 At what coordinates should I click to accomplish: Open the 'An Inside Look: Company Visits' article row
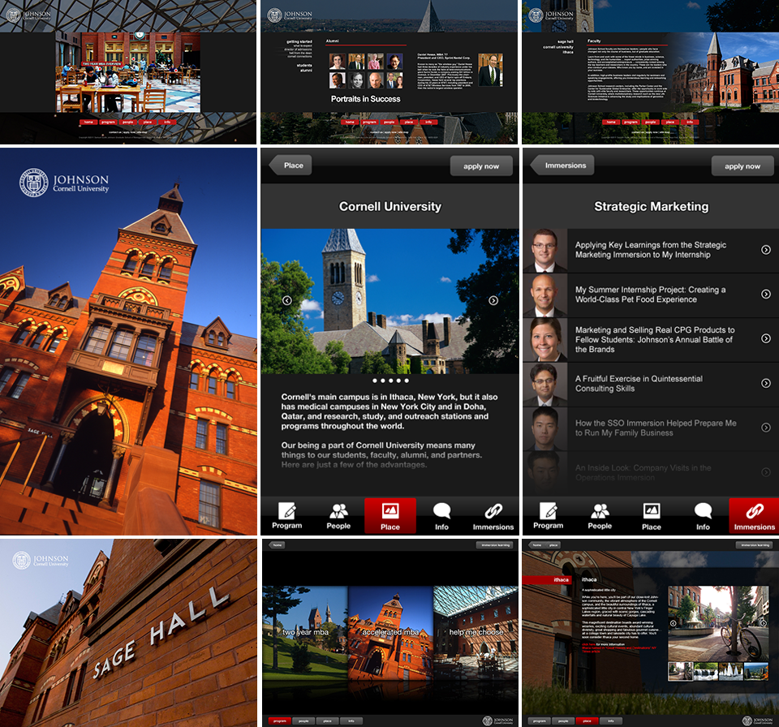[x=651, y=472]
